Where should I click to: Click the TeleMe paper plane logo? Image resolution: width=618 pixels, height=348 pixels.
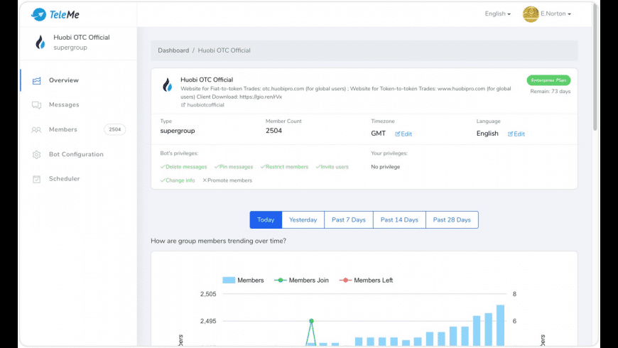click(x=38, y=14)
